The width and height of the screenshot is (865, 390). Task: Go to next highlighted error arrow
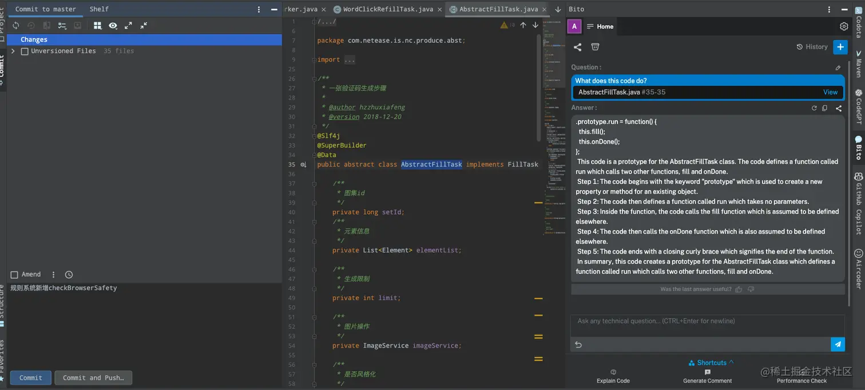point(535,25)
